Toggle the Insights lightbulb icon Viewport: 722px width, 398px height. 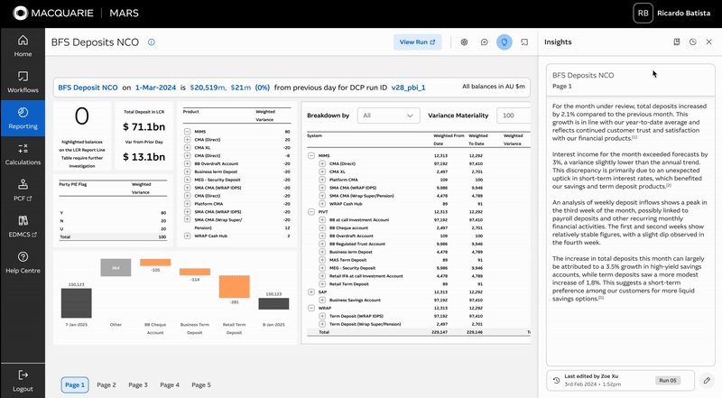(x=504, y=42)
